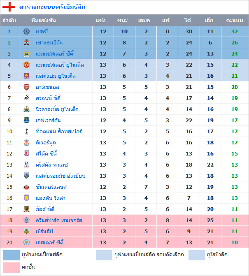Click the Southampton club crest icon

point(27,43)
